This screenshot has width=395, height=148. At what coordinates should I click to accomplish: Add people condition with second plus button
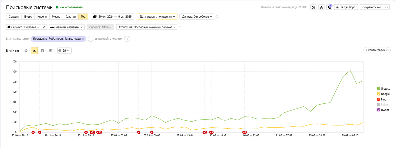tap(127, 39)
